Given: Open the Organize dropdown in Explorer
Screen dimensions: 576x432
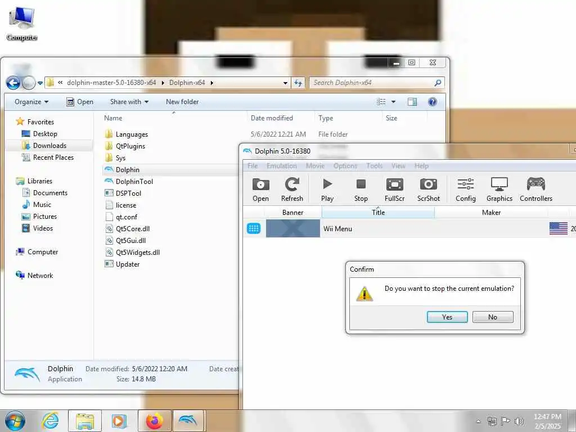Looking at the screenshot, I should [x=31, y=102].
